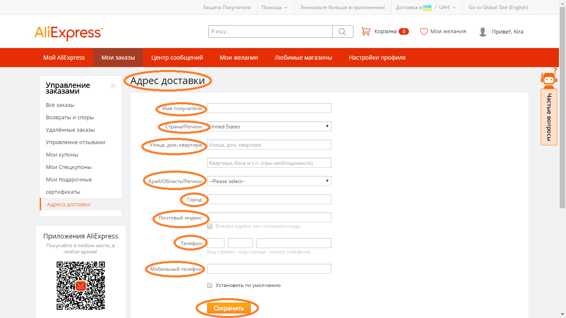The width and height of the screenshot is (566, 318).
Task: Click the phone number field
Action: [x=294, y=243]
